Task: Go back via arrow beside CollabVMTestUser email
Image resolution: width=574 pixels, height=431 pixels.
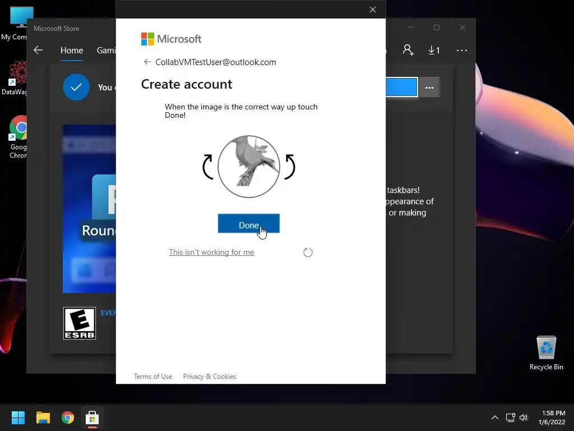Action: pyautogui.click(x=147, y=62)
